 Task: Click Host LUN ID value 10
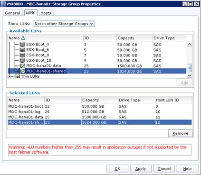pos(158,112)
